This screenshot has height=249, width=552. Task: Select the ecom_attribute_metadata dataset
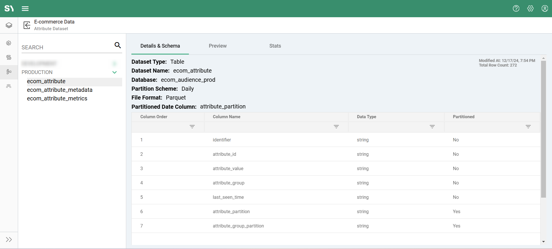click(60, 90)
